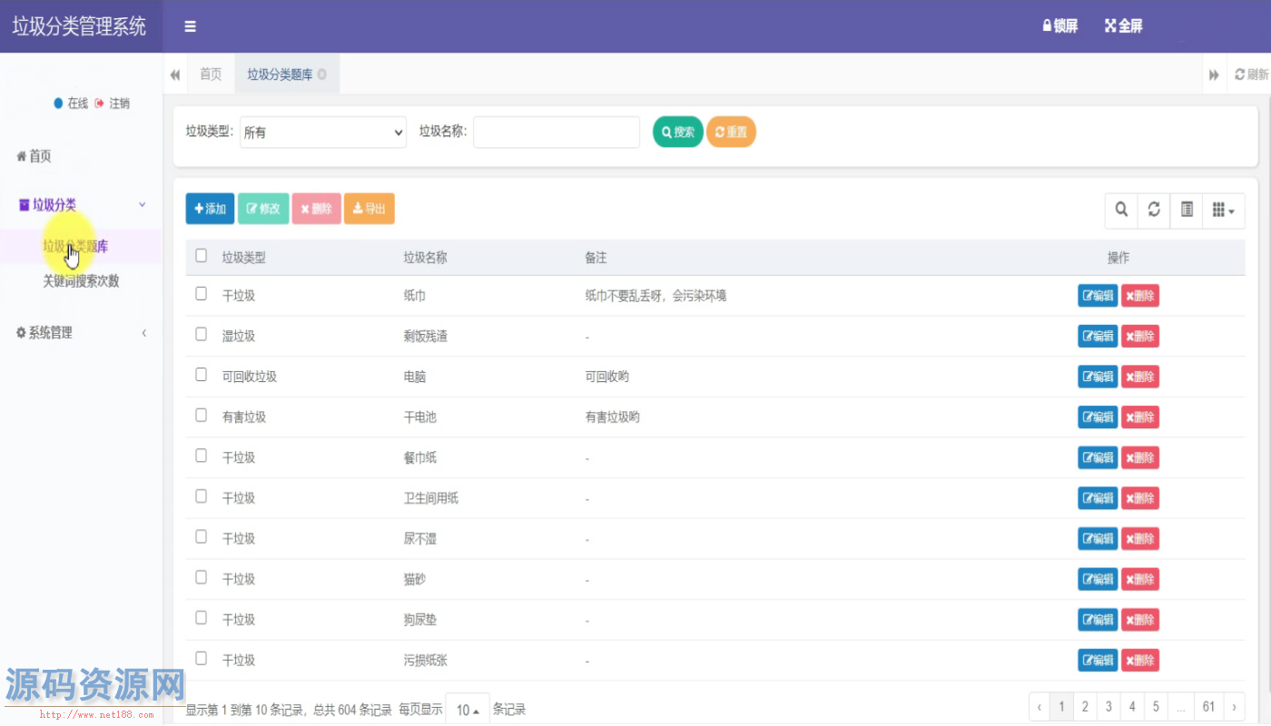The image size is (1271, 726).
Task: Click the orange 重置 button
Action: tap(731, 132)
